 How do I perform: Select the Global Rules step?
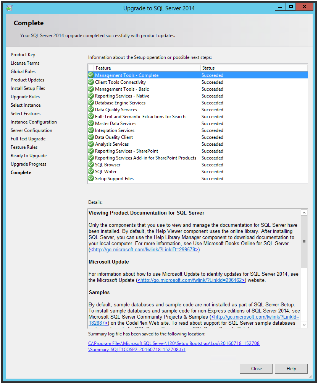[23, 71]
